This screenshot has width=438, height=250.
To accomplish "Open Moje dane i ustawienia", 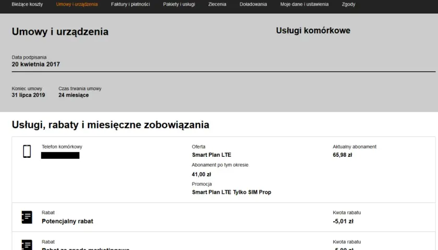I will click(304, 4).
